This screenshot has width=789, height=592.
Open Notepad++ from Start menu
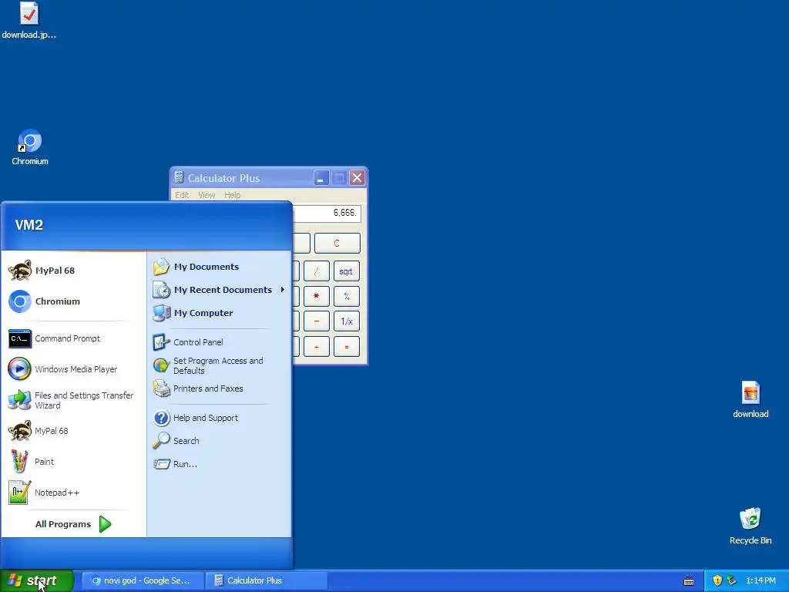tap(73, 493)
